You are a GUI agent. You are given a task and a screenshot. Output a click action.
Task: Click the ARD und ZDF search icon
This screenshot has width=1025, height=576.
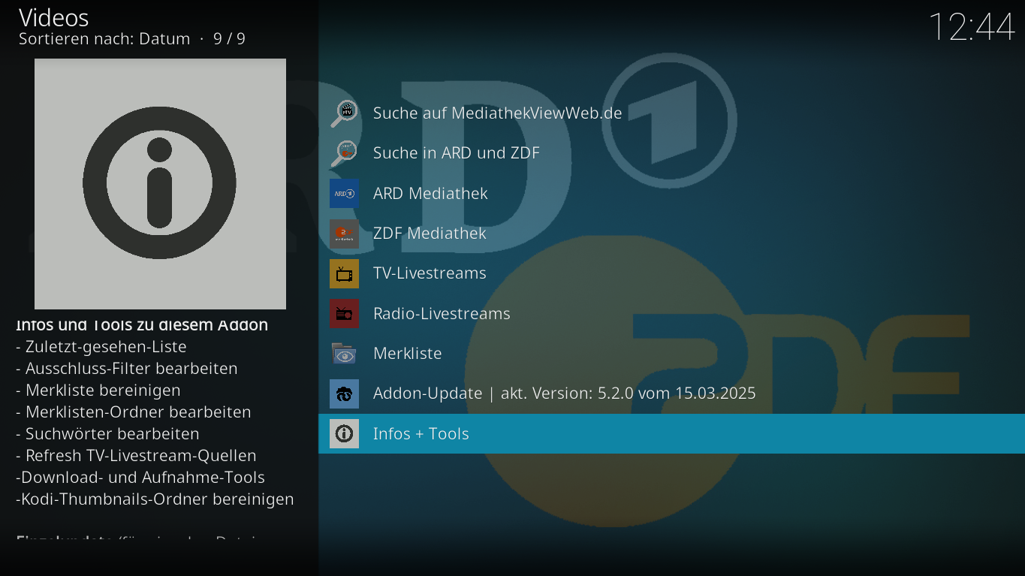(344, 153)
